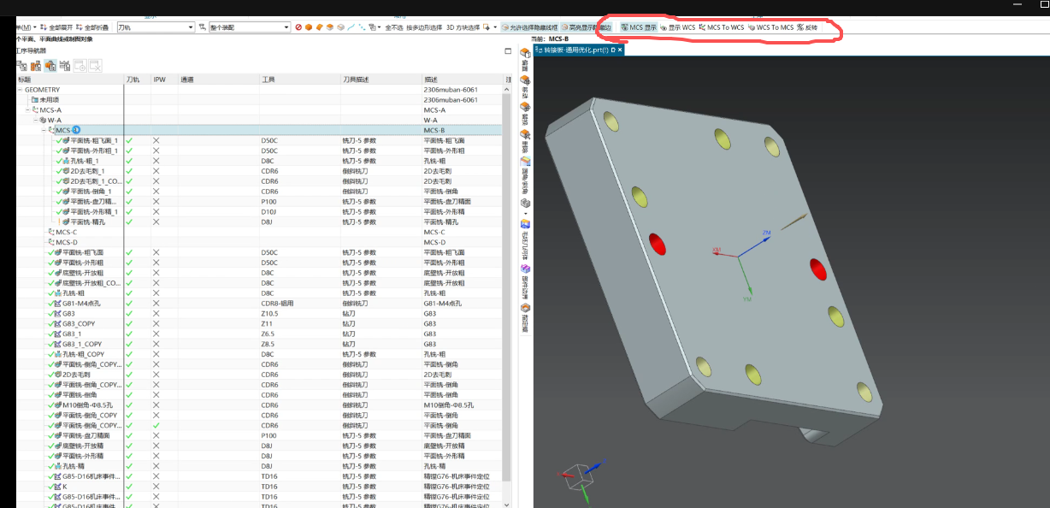Close the 转接板-通用优化.prt tab
The width and height of the screenshot is (1050, 508).
[x=622, y=50]
